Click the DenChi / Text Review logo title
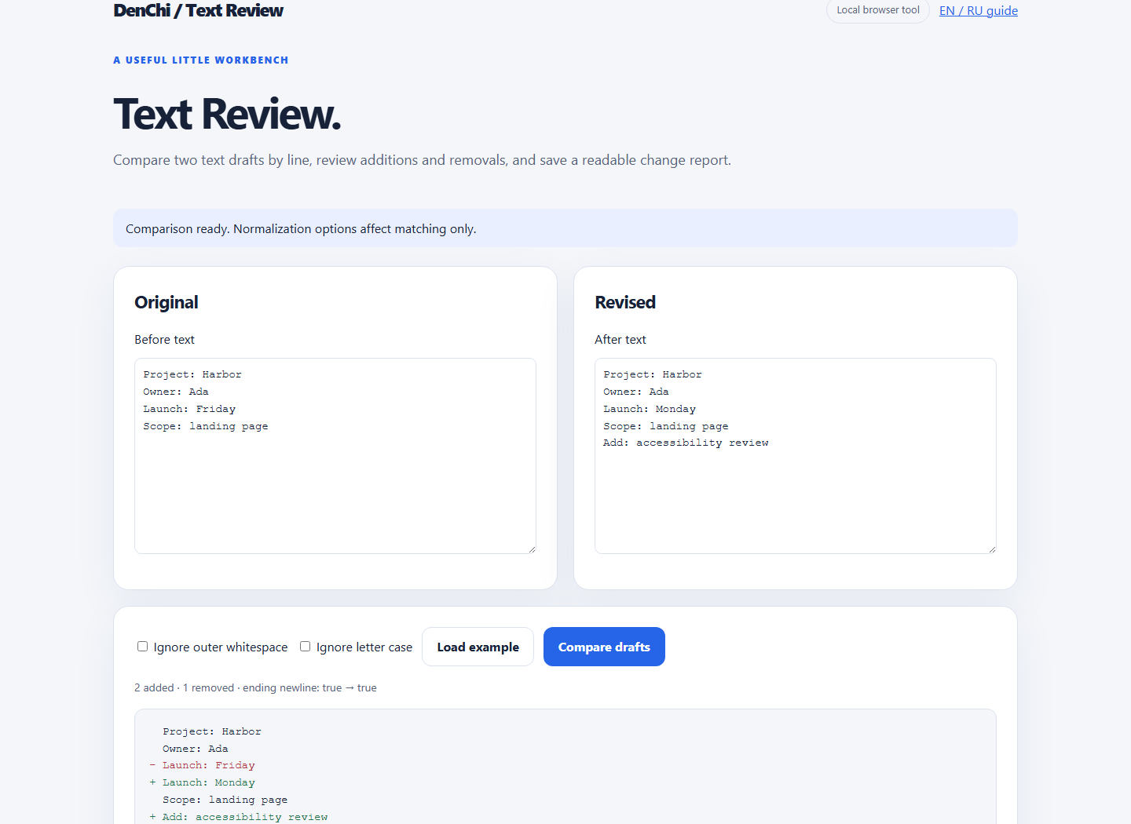1131x824 pixels. [x=198, y=10]
